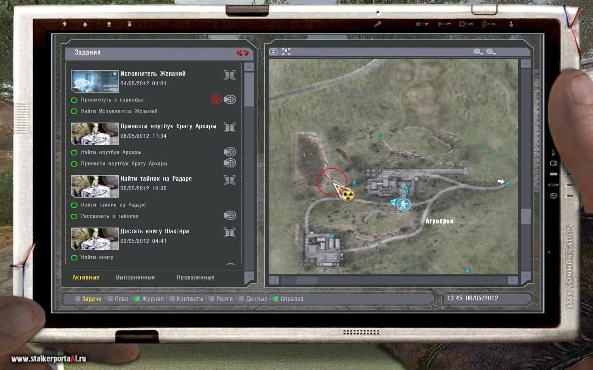
Task: Click the task list scrollbar thumb
Action: (249, 90)
